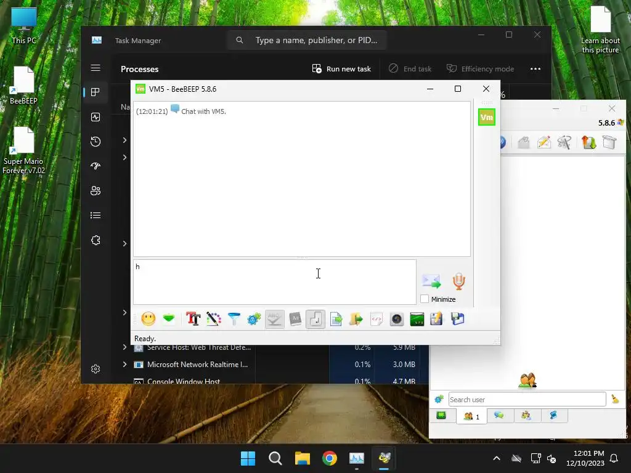Record voice message with microphone icon

(x=458, y=281)
